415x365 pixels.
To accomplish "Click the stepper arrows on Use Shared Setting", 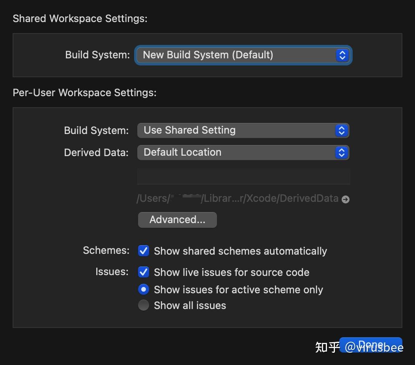I will click(x=341, y=130).
